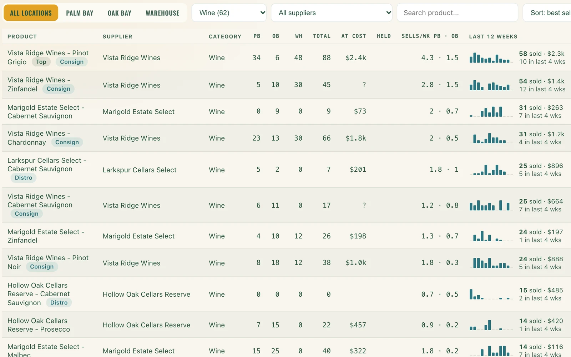Click Hollow Oak Cellars Reserve supplier in Prosecco row

146,325
